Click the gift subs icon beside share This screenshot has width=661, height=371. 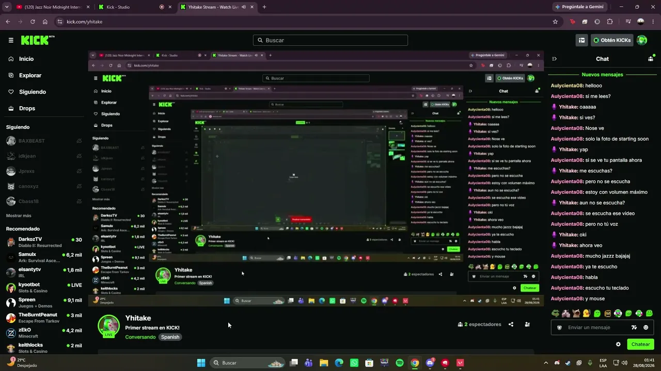[x=527, y=325]
